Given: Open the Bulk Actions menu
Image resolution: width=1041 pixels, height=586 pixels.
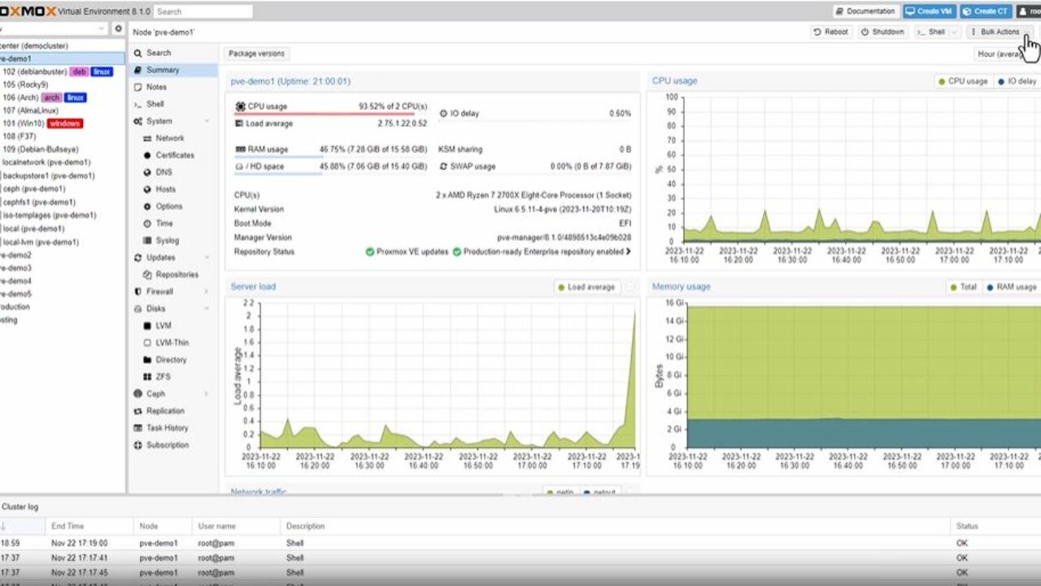Looking at the screenshot, I should [x=1000, y=32].
